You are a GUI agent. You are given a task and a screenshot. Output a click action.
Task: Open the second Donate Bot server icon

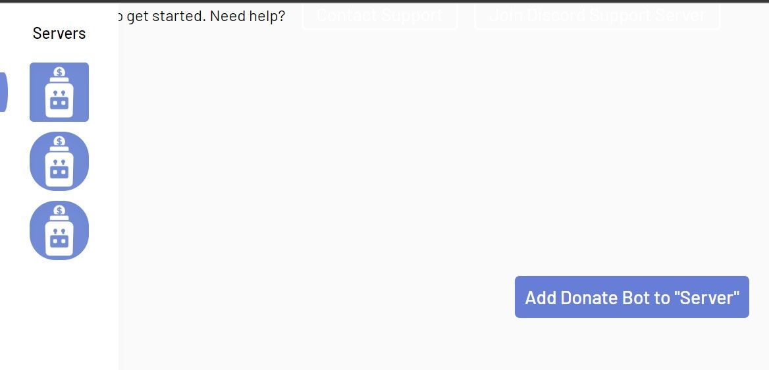59,161
